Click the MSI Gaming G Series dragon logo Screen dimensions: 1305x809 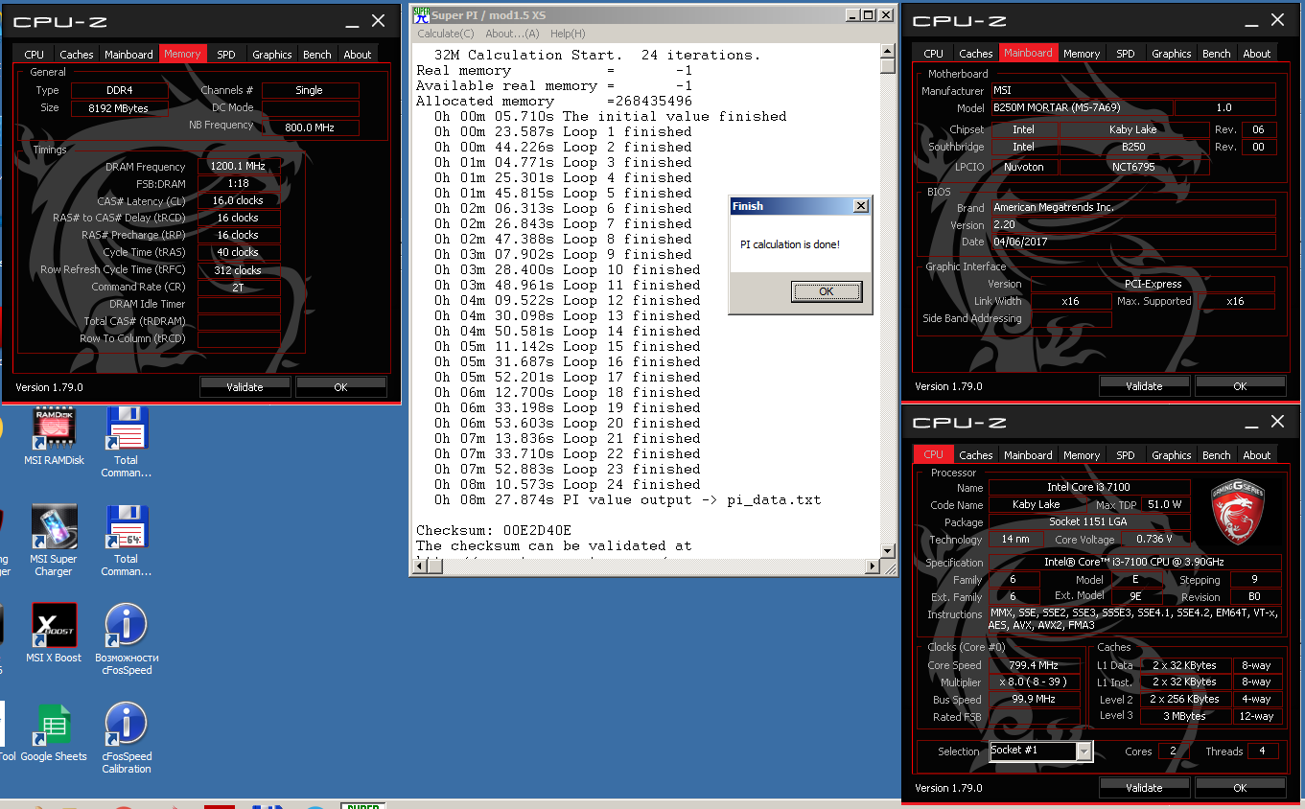(x=1238, y=511)
